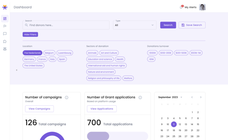The width and height of the screenshot is (228, 140).
Task: Open the chat message sidebar icon
Action: point(5,34)
